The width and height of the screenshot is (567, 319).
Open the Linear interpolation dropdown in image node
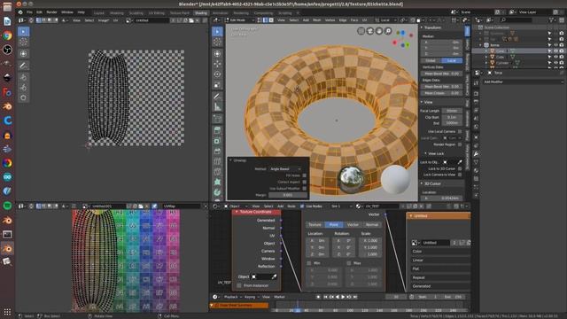[440, 260]
